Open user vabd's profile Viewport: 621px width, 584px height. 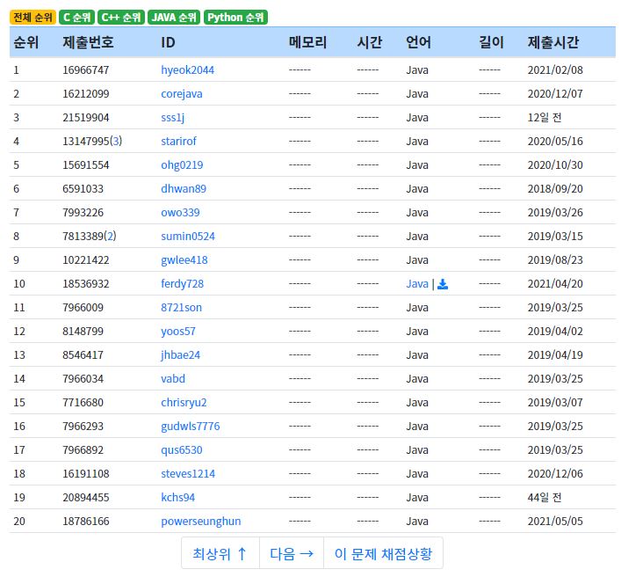click(173, 378)
